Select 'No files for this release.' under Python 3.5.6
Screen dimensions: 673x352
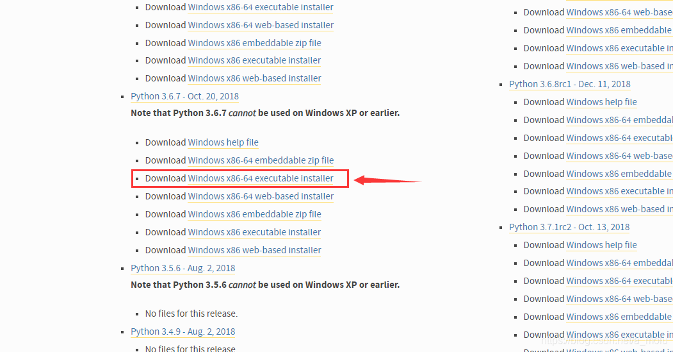191,314
